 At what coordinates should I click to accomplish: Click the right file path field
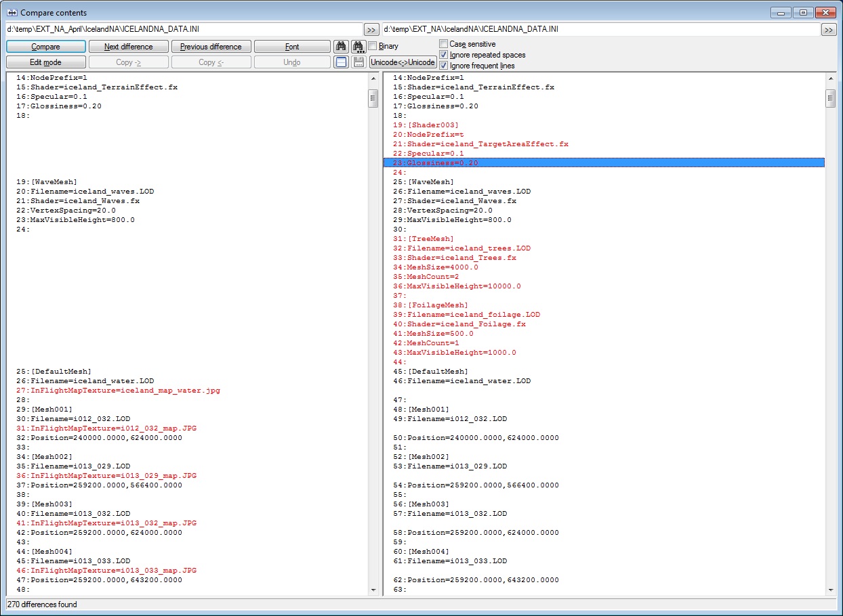coord(601,30)
